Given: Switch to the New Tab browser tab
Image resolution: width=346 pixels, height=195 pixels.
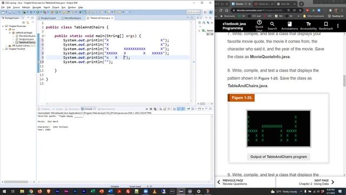Looking at the screenshot, I should click(285, 4).
